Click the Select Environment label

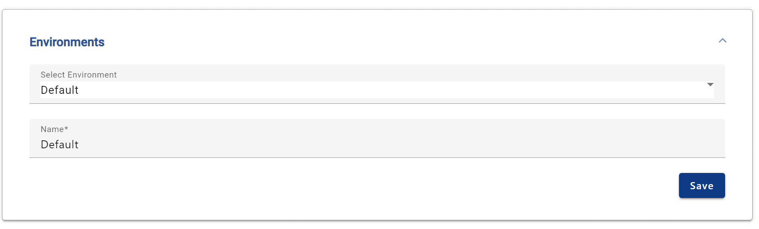78,75
